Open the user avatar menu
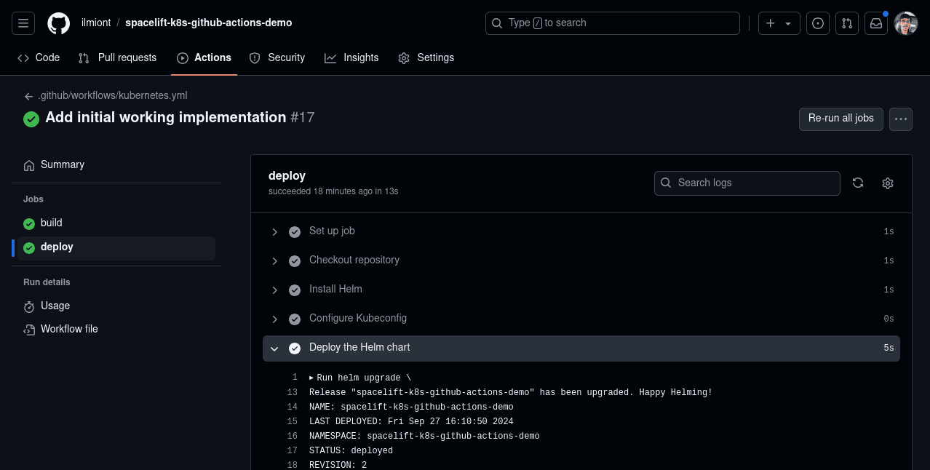Viewport: 930px width, 470px height. 906,23
